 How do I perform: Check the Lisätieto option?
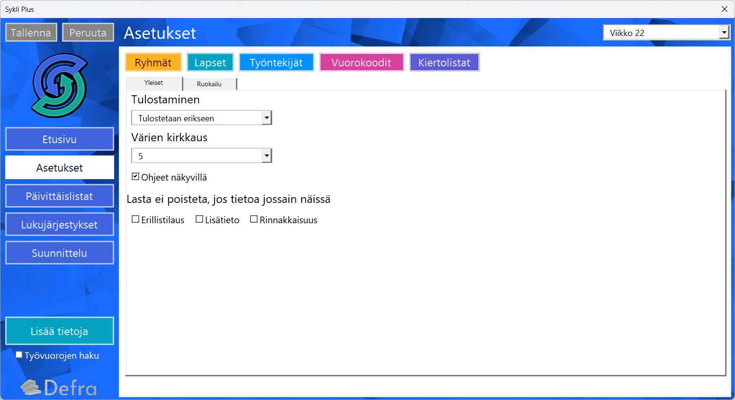point(199,219)
